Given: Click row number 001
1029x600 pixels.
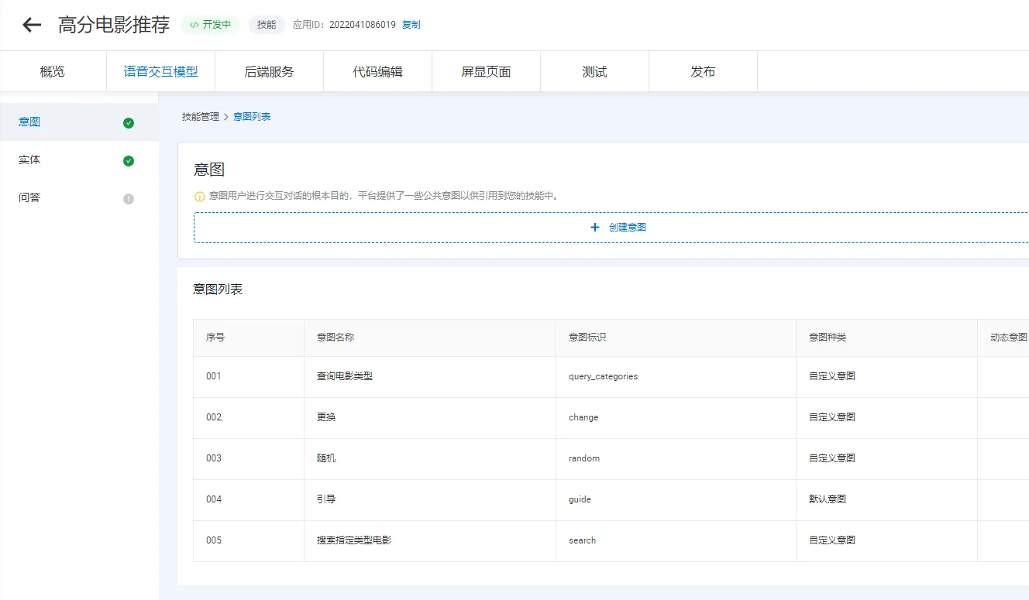Looking at the screenshot, I should click(x=214, y=376).
